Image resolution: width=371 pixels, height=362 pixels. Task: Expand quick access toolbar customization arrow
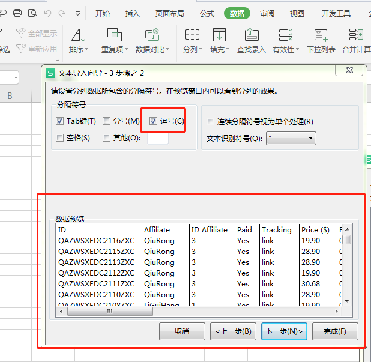(77, 13)
